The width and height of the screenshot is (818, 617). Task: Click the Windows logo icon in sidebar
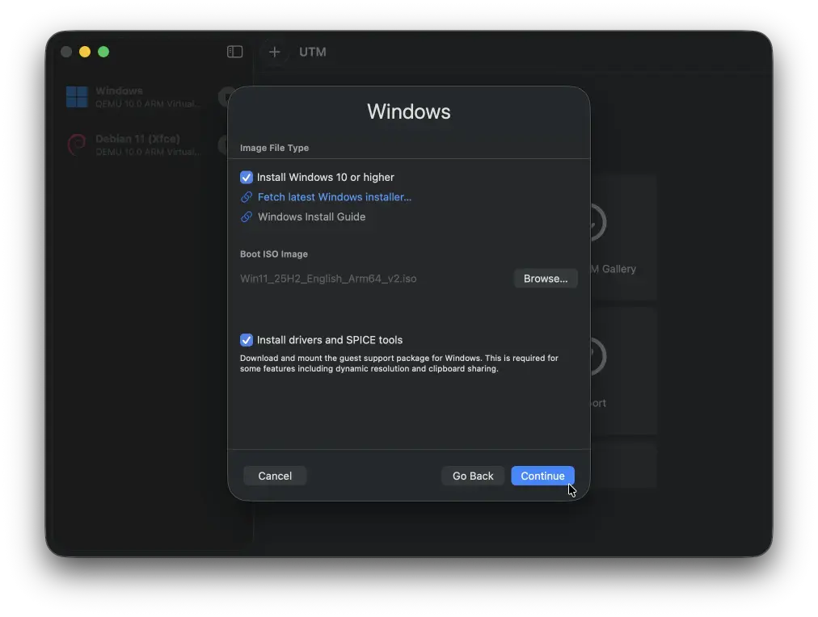78,97
